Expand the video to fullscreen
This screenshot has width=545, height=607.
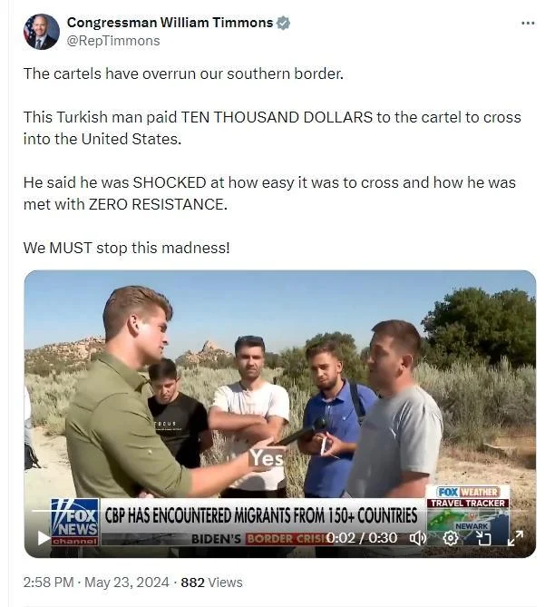point(515,538)
